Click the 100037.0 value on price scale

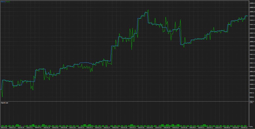[x=252, y=33]
